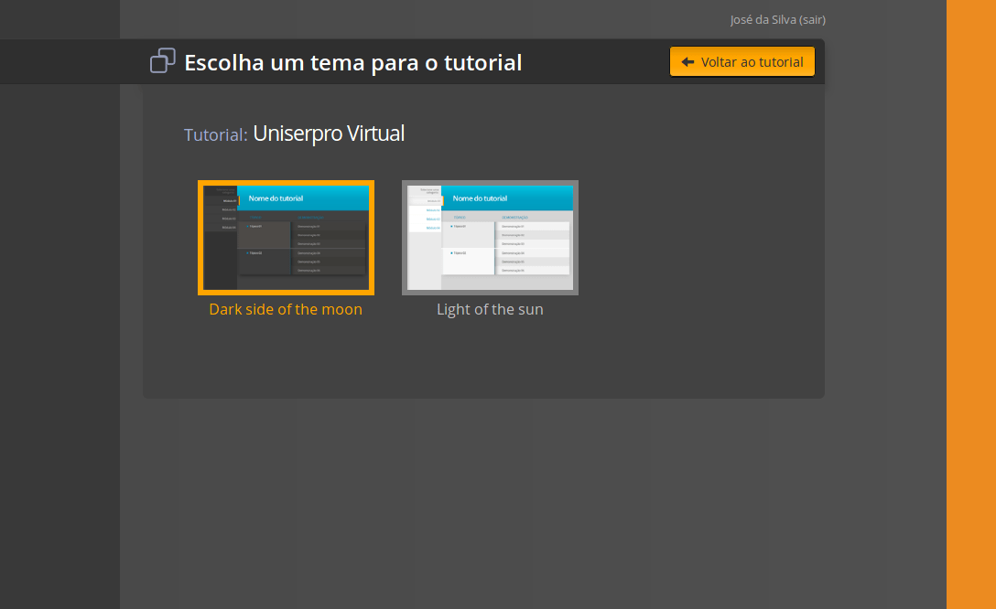The image size is (996, 609).
Task: Click the overlapping squares theme icon
Action: pyautogui.click(x=162, y=61)
